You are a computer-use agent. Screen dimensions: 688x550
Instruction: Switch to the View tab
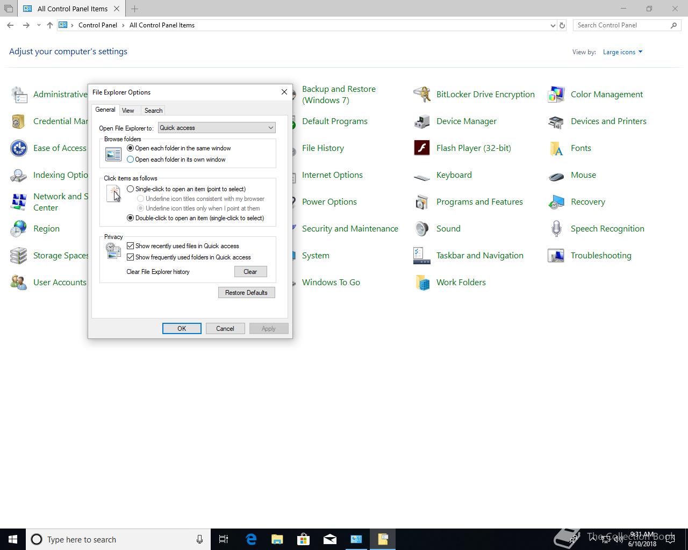(128, 111)
